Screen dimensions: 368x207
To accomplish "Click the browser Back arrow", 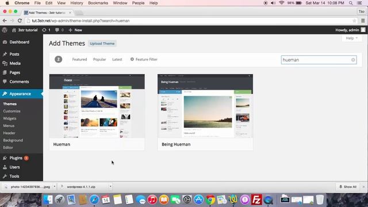I will (5, 21).
